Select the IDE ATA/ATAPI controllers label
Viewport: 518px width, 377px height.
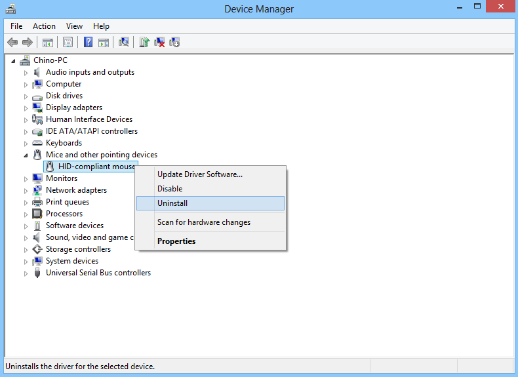[92, 131]
